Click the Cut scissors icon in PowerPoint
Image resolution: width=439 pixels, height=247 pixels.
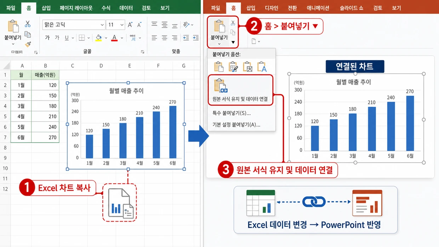click(233, 23)
